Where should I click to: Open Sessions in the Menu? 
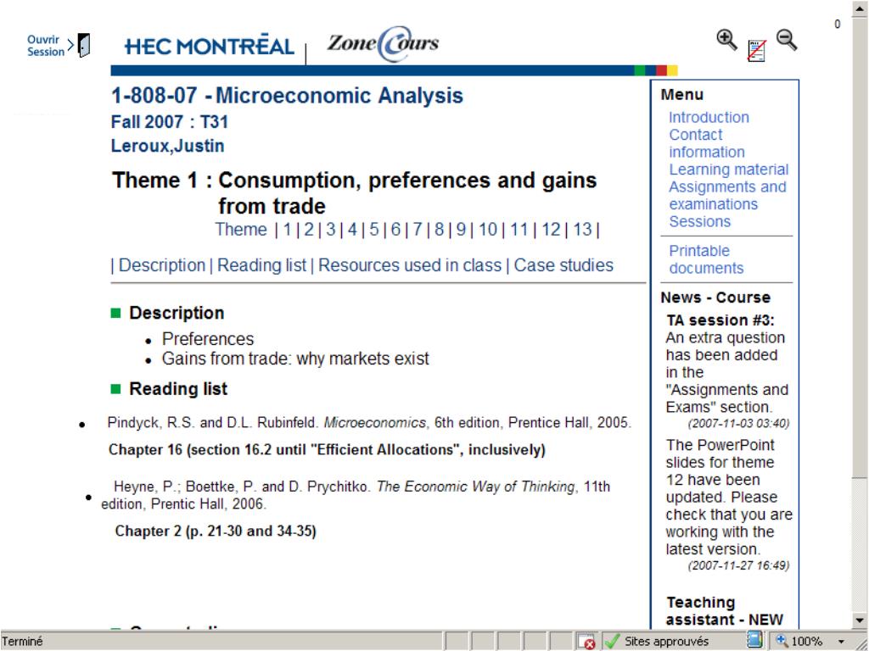699,221
